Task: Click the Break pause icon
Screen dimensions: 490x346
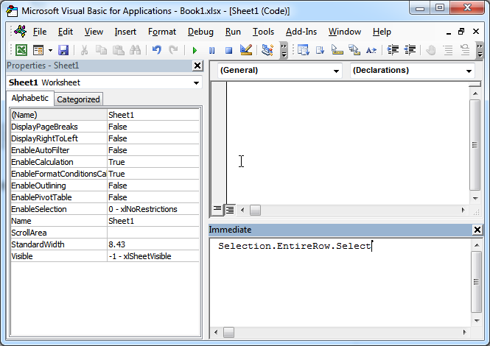Action: (x=212, y=50)
